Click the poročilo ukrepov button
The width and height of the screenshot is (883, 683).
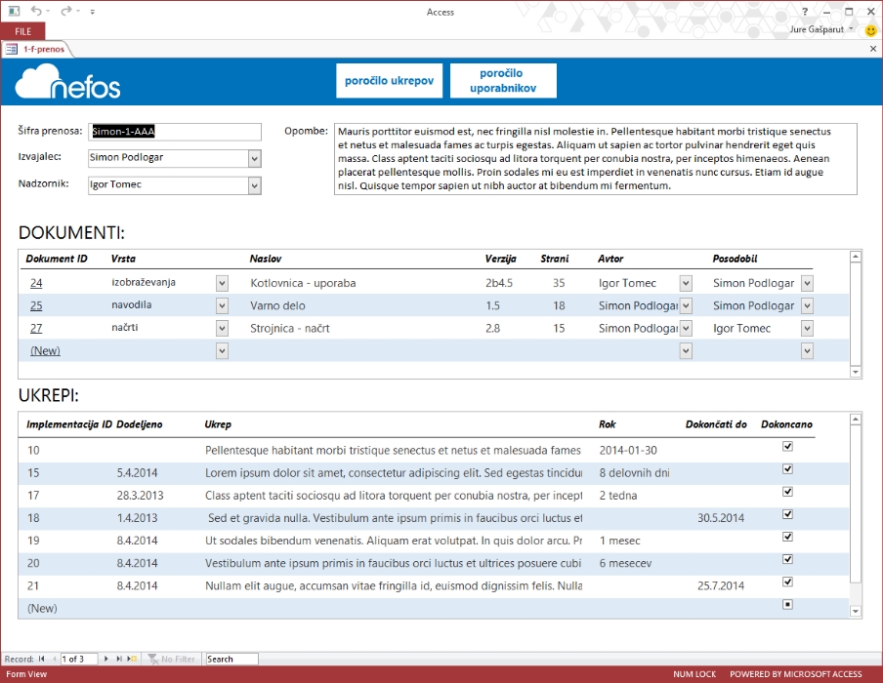tap(389, 80)
